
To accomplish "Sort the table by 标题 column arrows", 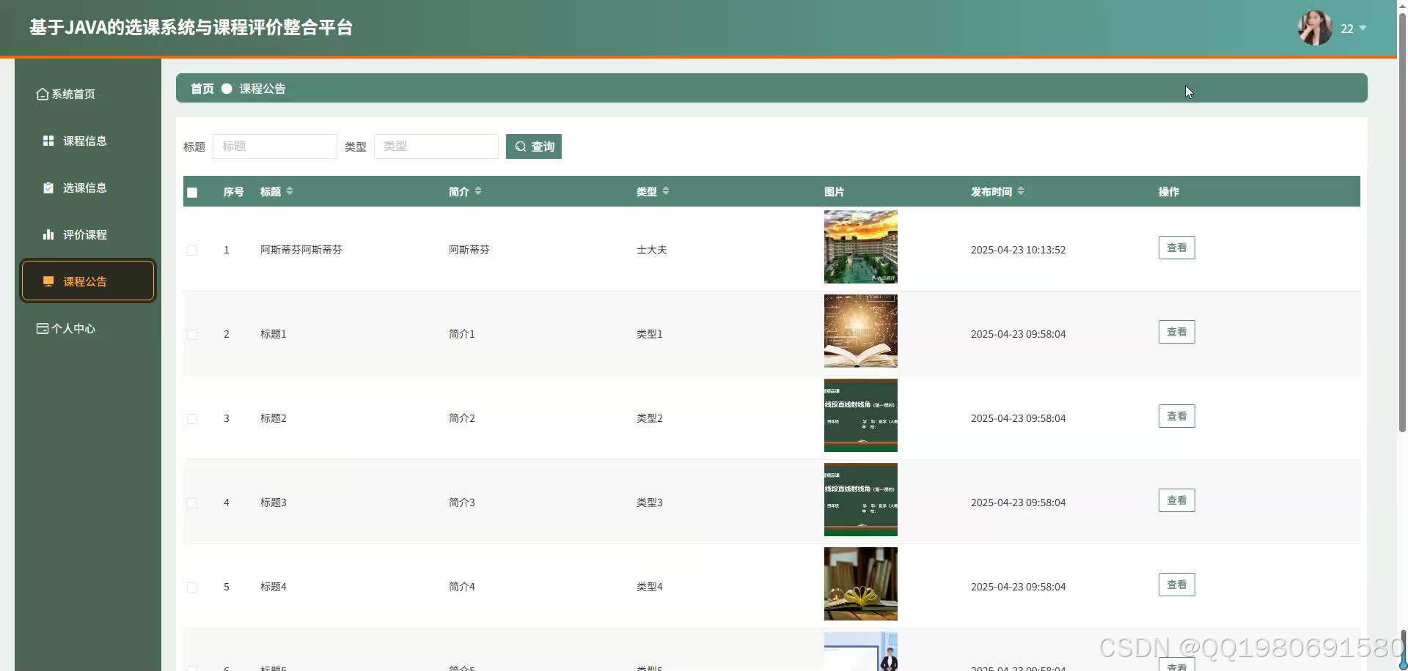I will click(290, 190).
